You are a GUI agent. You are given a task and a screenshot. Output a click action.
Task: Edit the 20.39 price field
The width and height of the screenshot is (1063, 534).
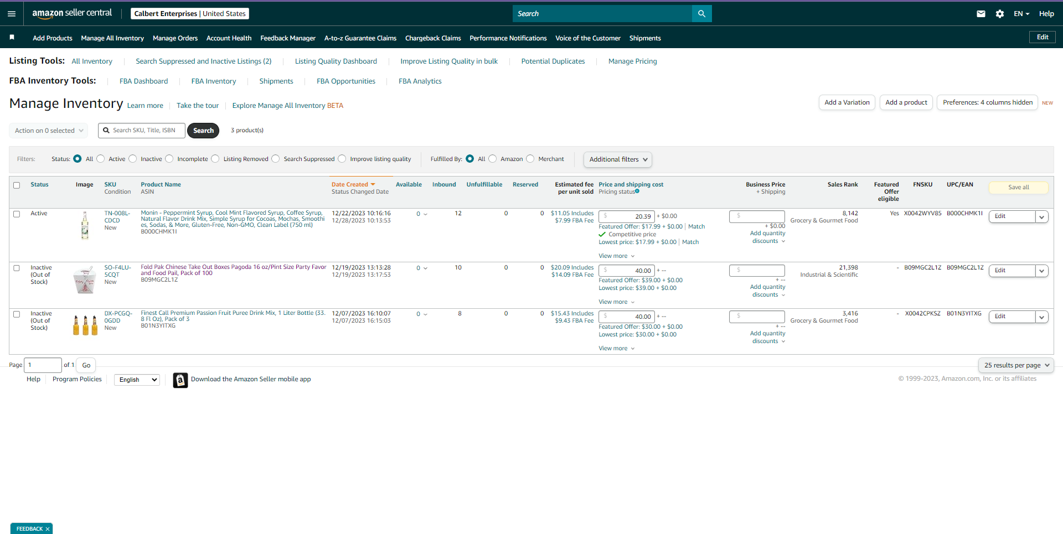[x=627, y=216]
